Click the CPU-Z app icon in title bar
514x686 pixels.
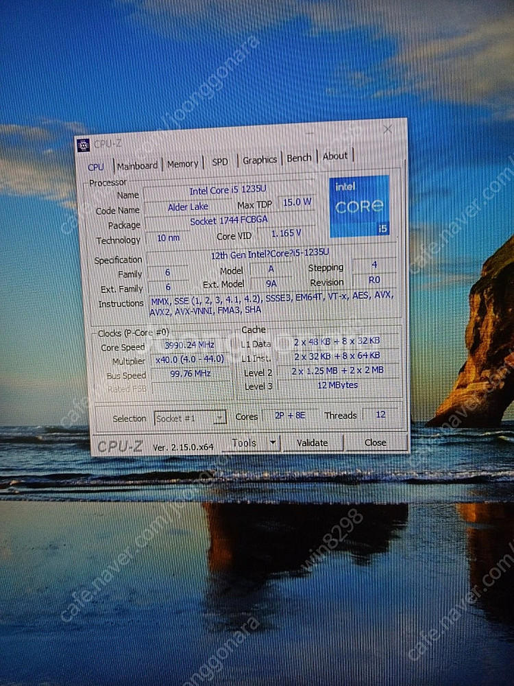pos(83,145)
